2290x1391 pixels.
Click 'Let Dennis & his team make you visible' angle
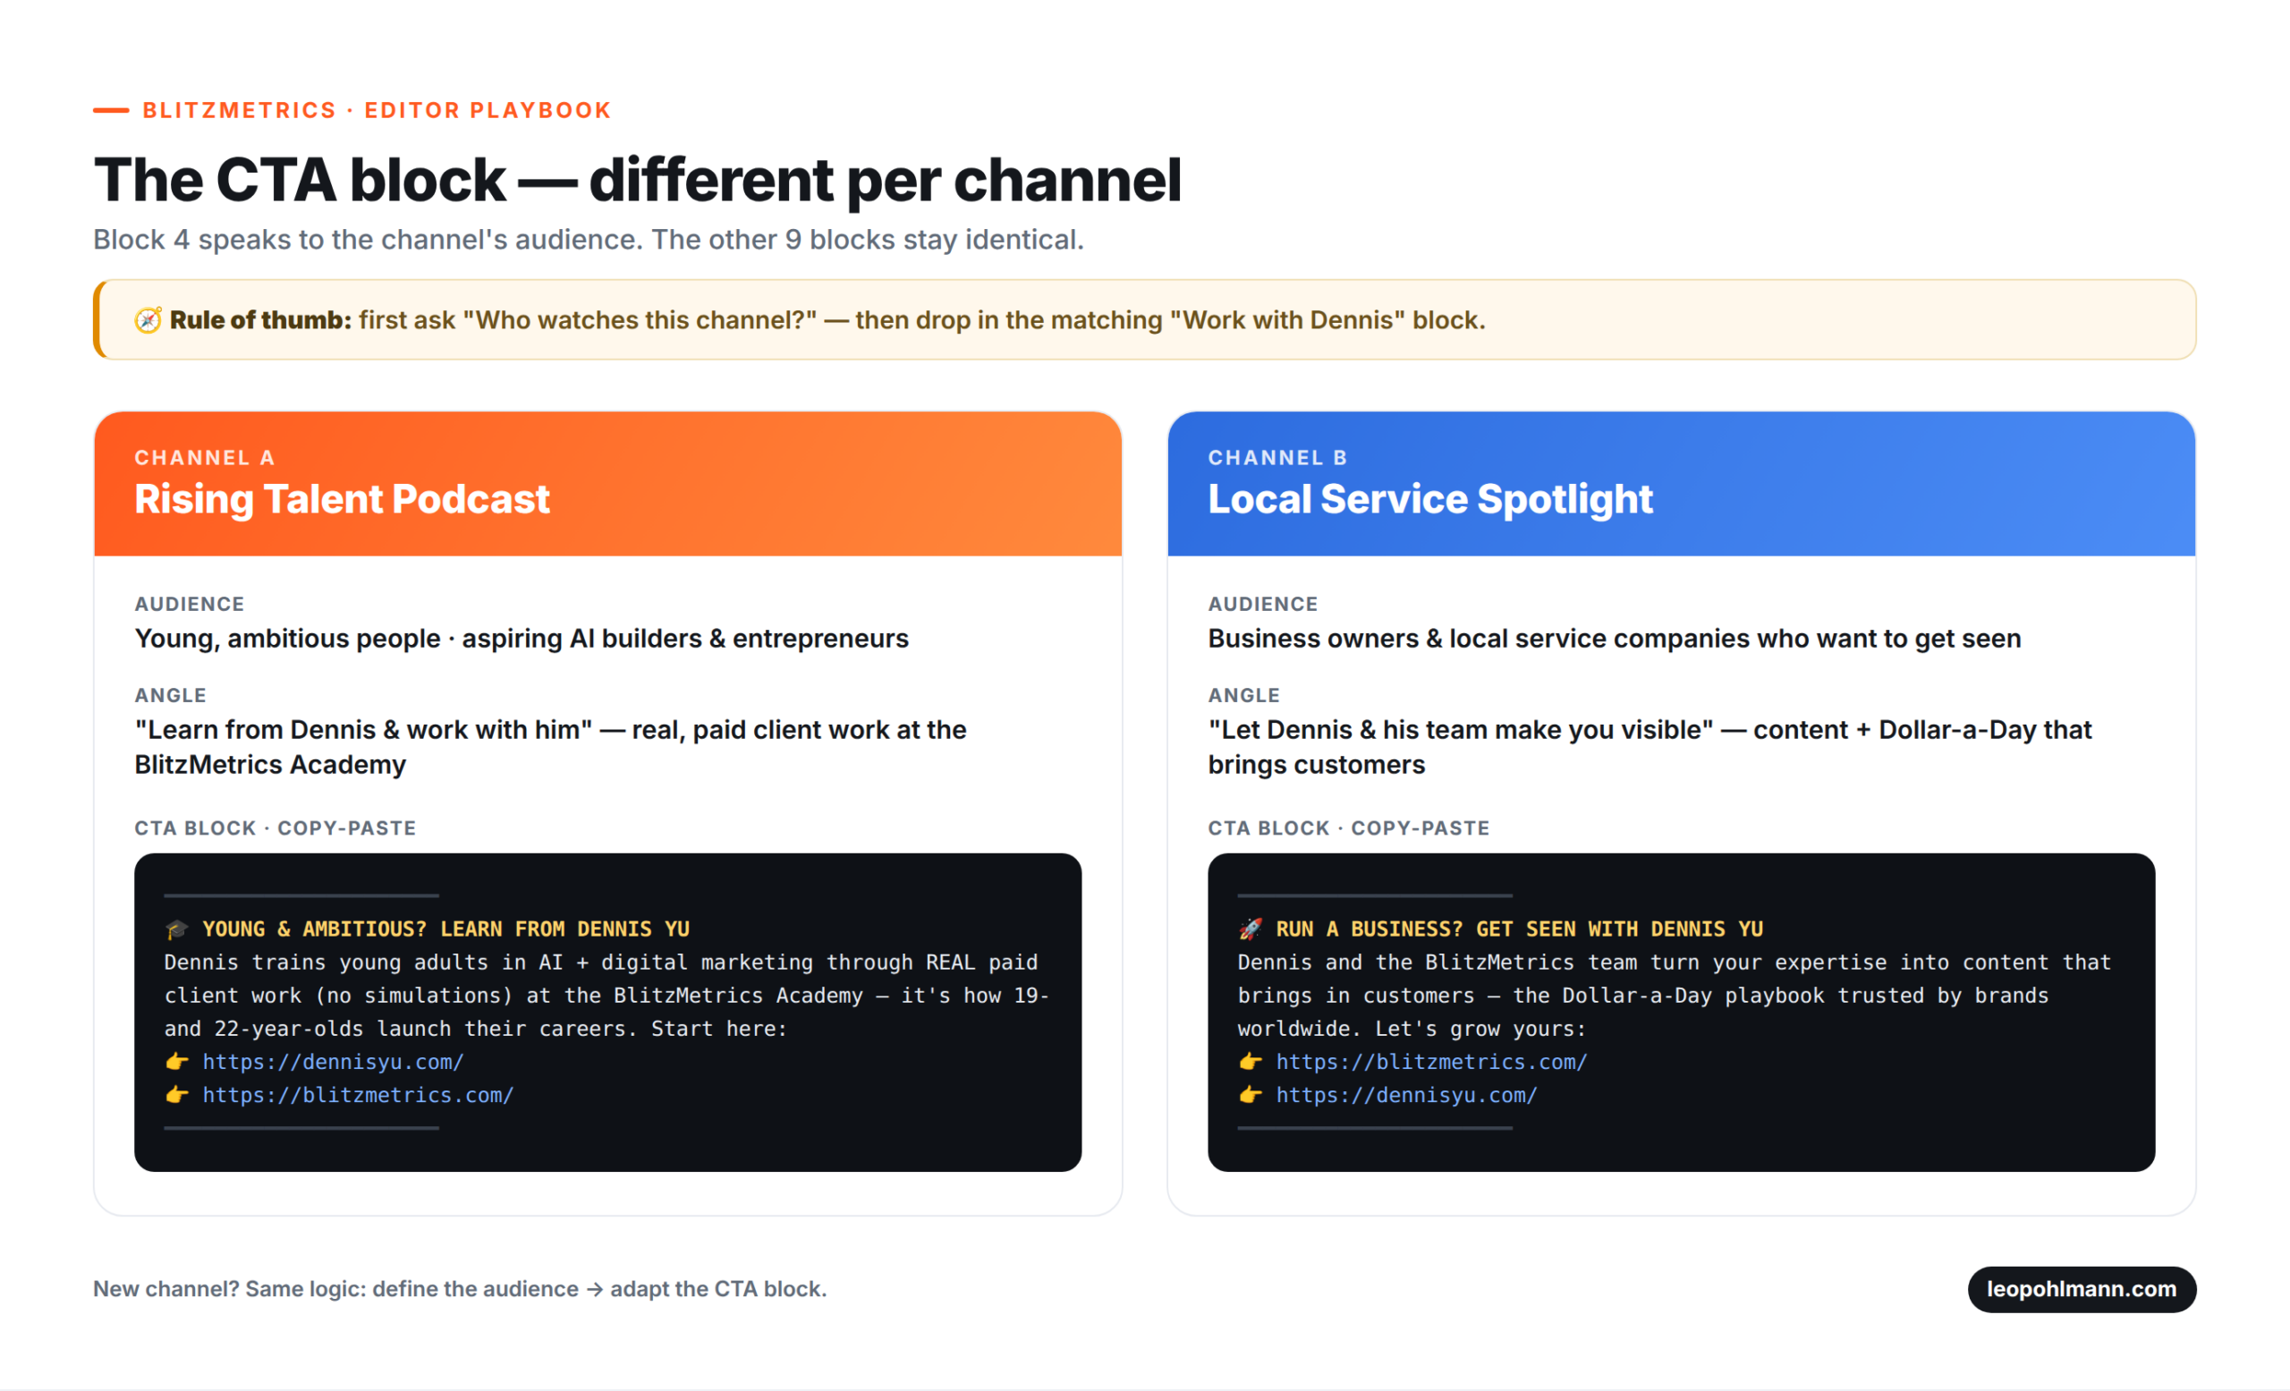point(1650,747)
